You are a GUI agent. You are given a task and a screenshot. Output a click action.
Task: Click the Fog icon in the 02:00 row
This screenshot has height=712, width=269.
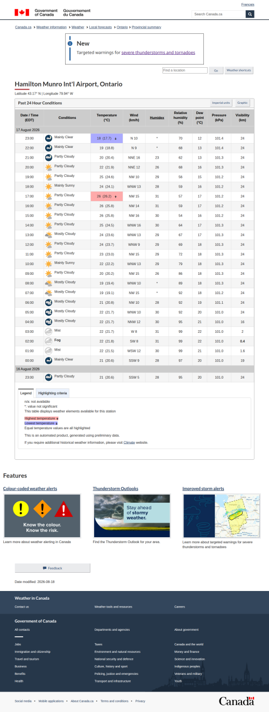[x=48, y=341]
